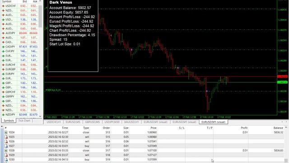Click price 1.07127 on row 1029
Viewport: 289px width, 163px height.
(x=152, y=155)
